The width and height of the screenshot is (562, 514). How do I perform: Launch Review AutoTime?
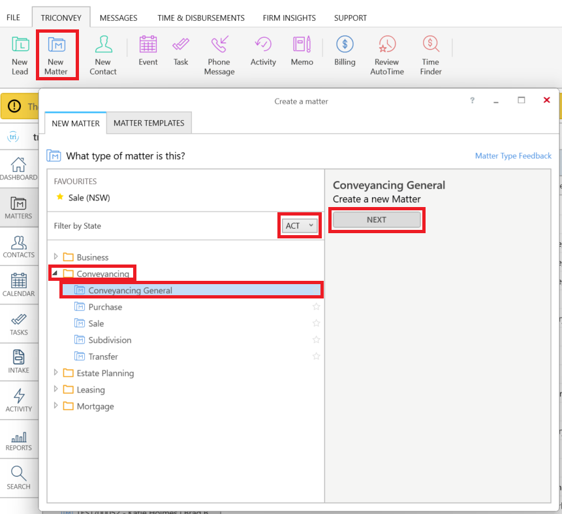pyautogui.click(x=387, y=56)
